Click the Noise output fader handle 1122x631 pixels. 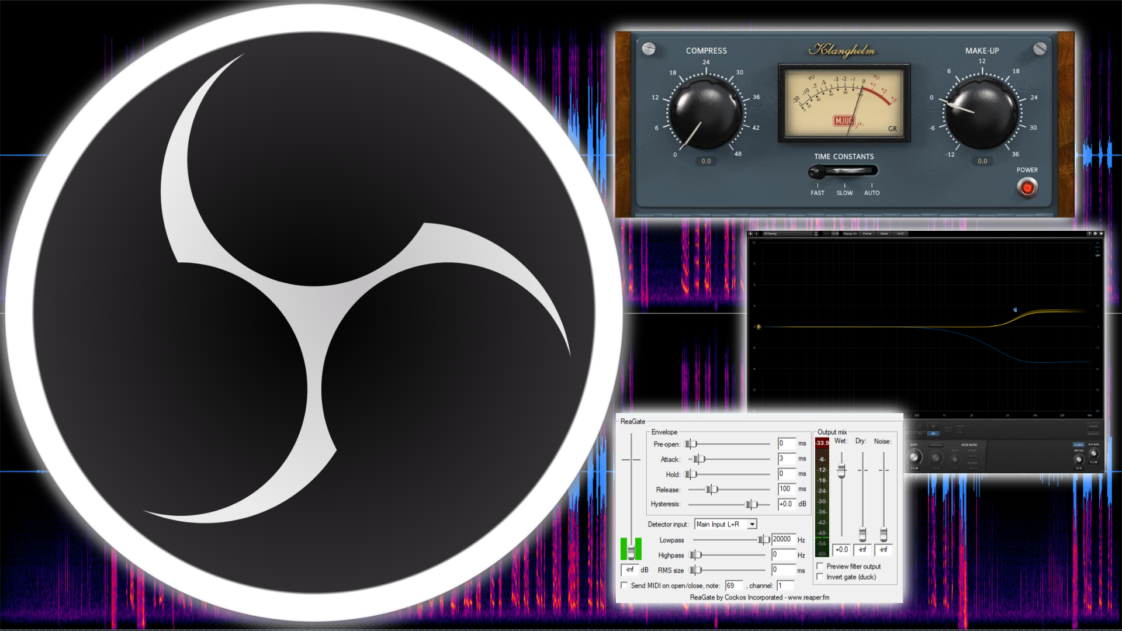(884, 534)
